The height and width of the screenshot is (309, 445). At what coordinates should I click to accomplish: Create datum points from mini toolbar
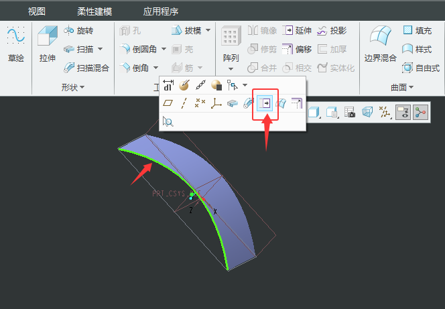[x=200, y=103]
